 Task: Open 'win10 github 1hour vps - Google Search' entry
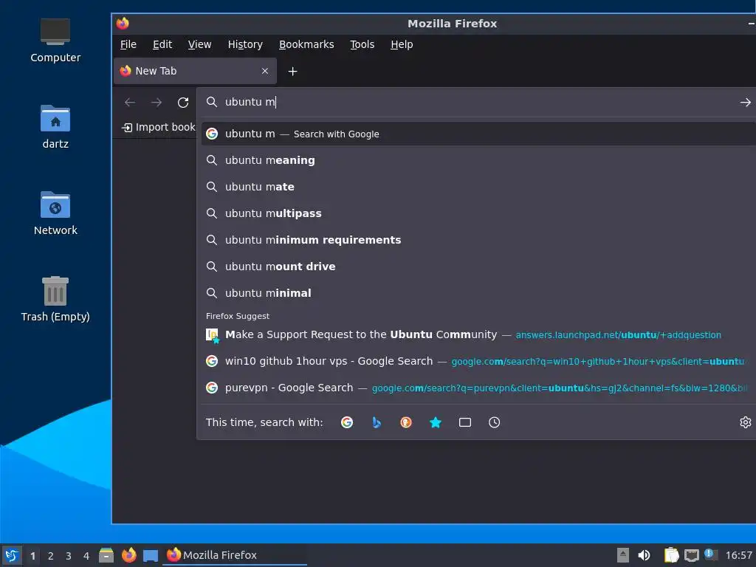click(478, 361)
